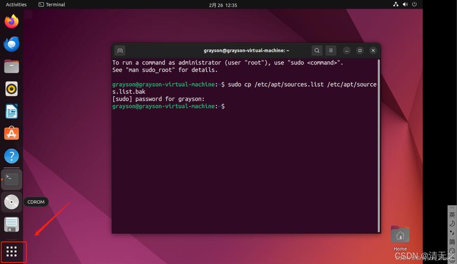Click the volume icon in top bar
457x264 pixels.
click(405, 4)
